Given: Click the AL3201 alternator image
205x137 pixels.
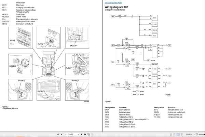Looking at the screenshot, I should pyautogui.click(x=77, y=64).
